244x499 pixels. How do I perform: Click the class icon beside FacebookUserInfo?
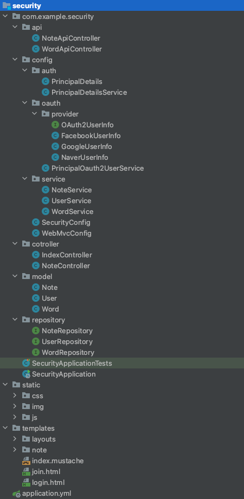tap(55, 135)
